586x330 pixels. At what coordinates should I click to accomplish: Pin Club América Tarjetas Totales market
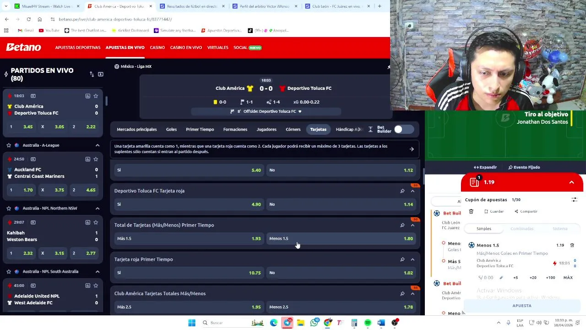tap(402, 293)
